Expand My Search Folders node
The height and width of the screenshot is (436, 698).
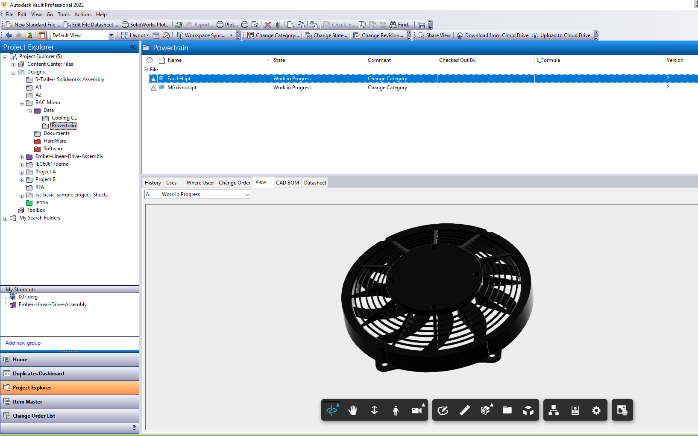point(5,219)
